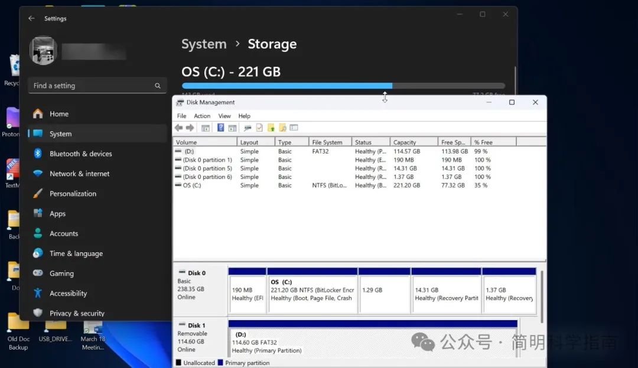Open Network & internet settings
Viewport: 638px width, 368px height.
(x=79, y=174)
